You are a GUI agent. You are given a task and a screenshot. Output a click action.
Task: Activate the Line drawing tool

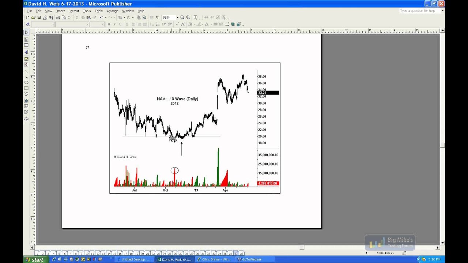[26, 72]
